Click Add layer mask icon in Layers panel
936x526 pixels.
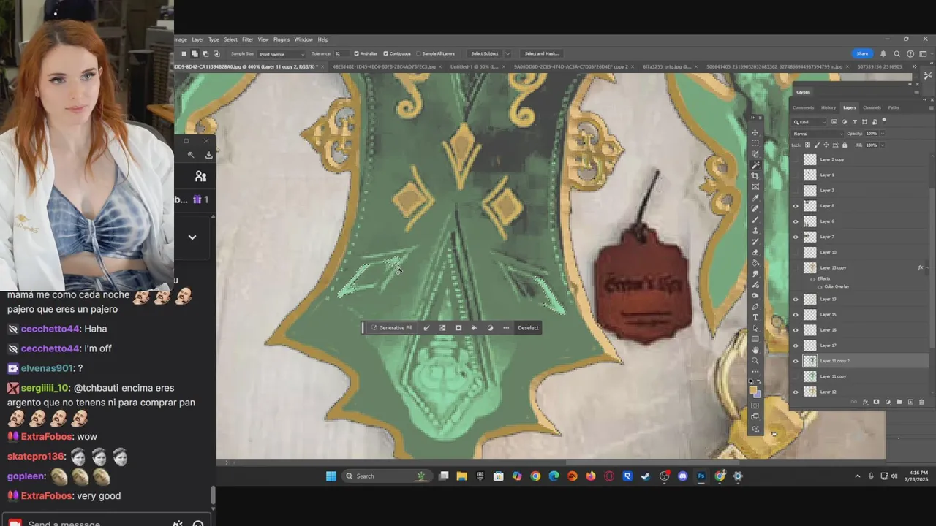[x=876, y=402]
